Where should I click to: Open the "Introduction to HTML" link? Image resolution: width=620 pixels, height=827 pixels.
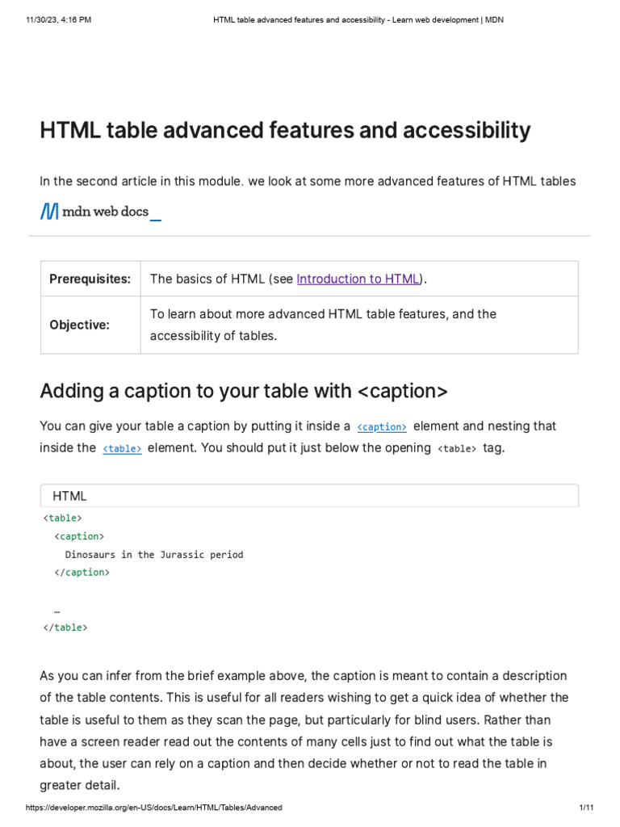pos(358,279)
